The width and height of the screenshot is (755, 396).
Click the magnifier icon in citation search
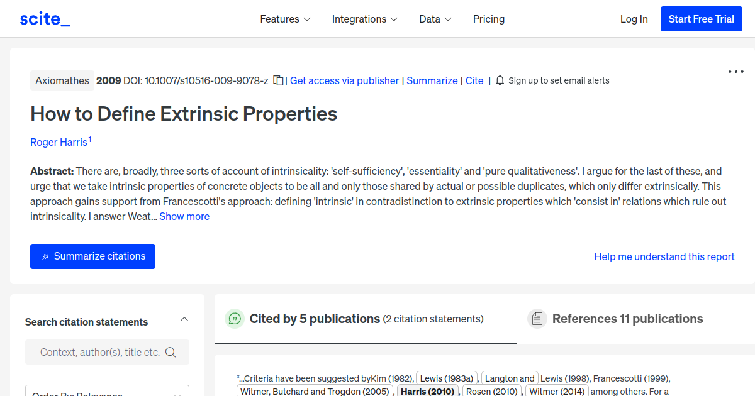[171, 352]
